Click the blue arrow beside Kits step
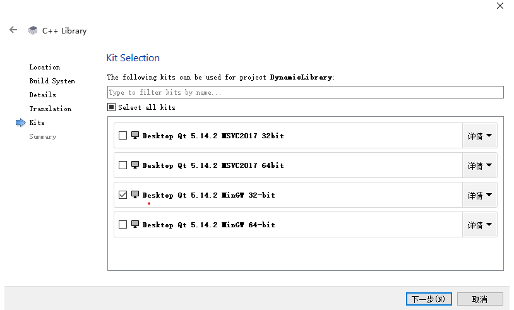 (x=20, y=122)
